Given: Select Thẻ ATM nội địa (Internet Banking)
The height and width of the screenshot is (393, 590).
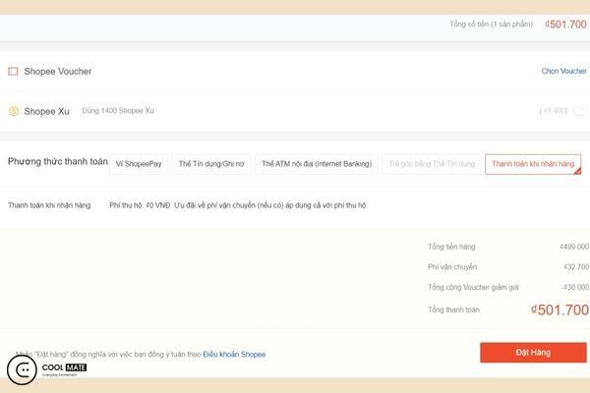Looking at the screenshot, I should pos(316,164).
